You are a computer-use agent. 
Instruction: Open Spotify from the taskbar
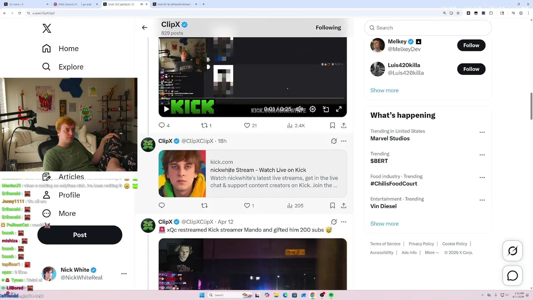[x=331, y=295]
